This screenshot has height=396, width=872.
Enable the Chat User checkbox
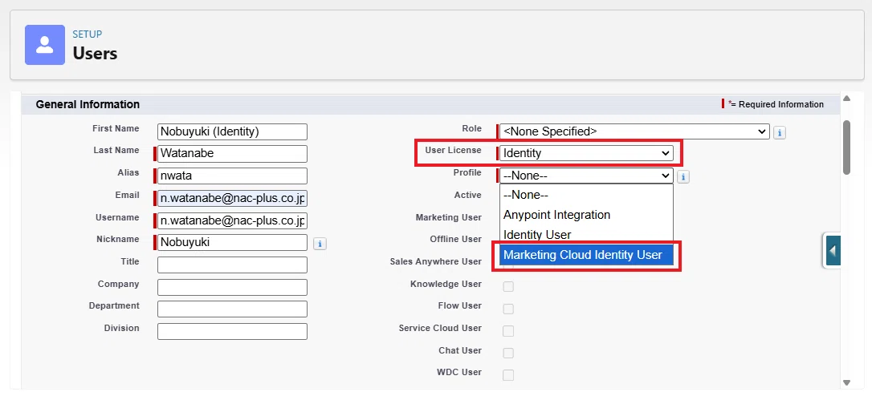507,354
